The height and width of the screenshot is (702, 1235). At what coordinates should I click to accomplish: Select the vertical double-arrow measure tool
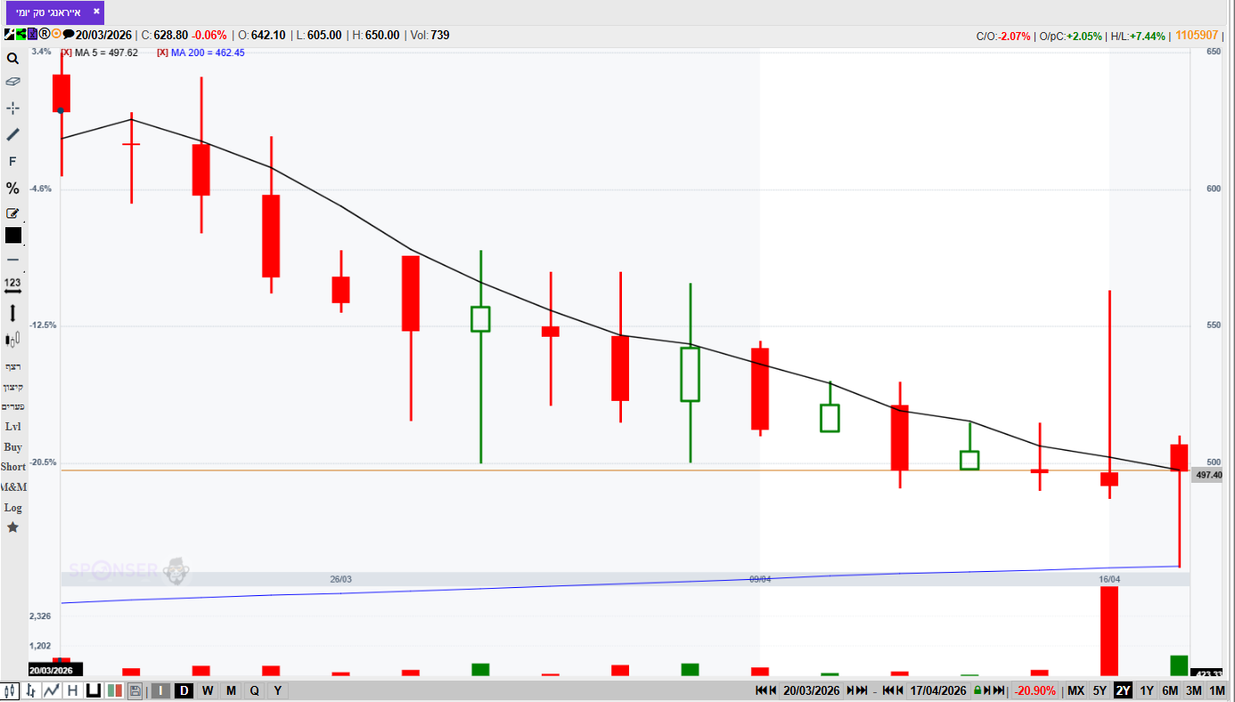point(12,313)
